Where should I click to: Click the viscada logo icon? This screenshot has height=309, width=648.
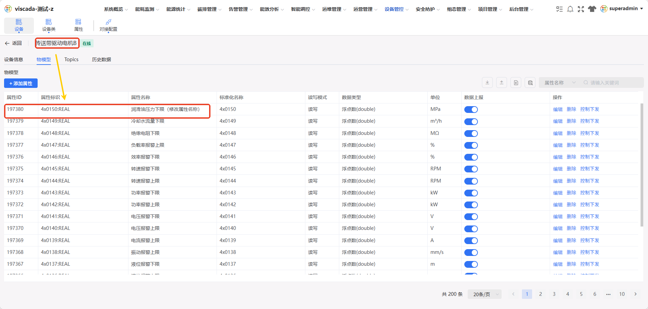click(x=8, y=9)
